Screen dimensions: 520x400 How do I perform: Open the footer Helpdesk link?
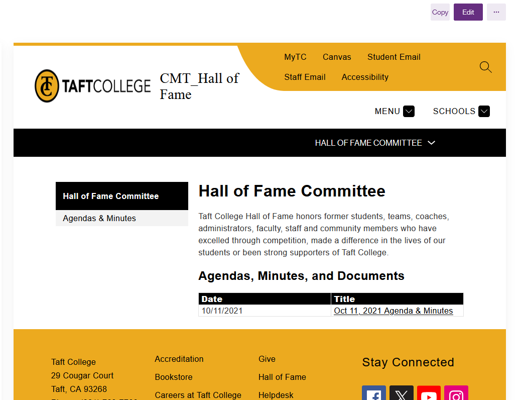276,395
